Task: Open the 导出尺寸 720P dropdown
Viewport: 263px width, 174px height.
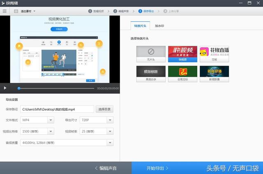Action: coord(110,120)
